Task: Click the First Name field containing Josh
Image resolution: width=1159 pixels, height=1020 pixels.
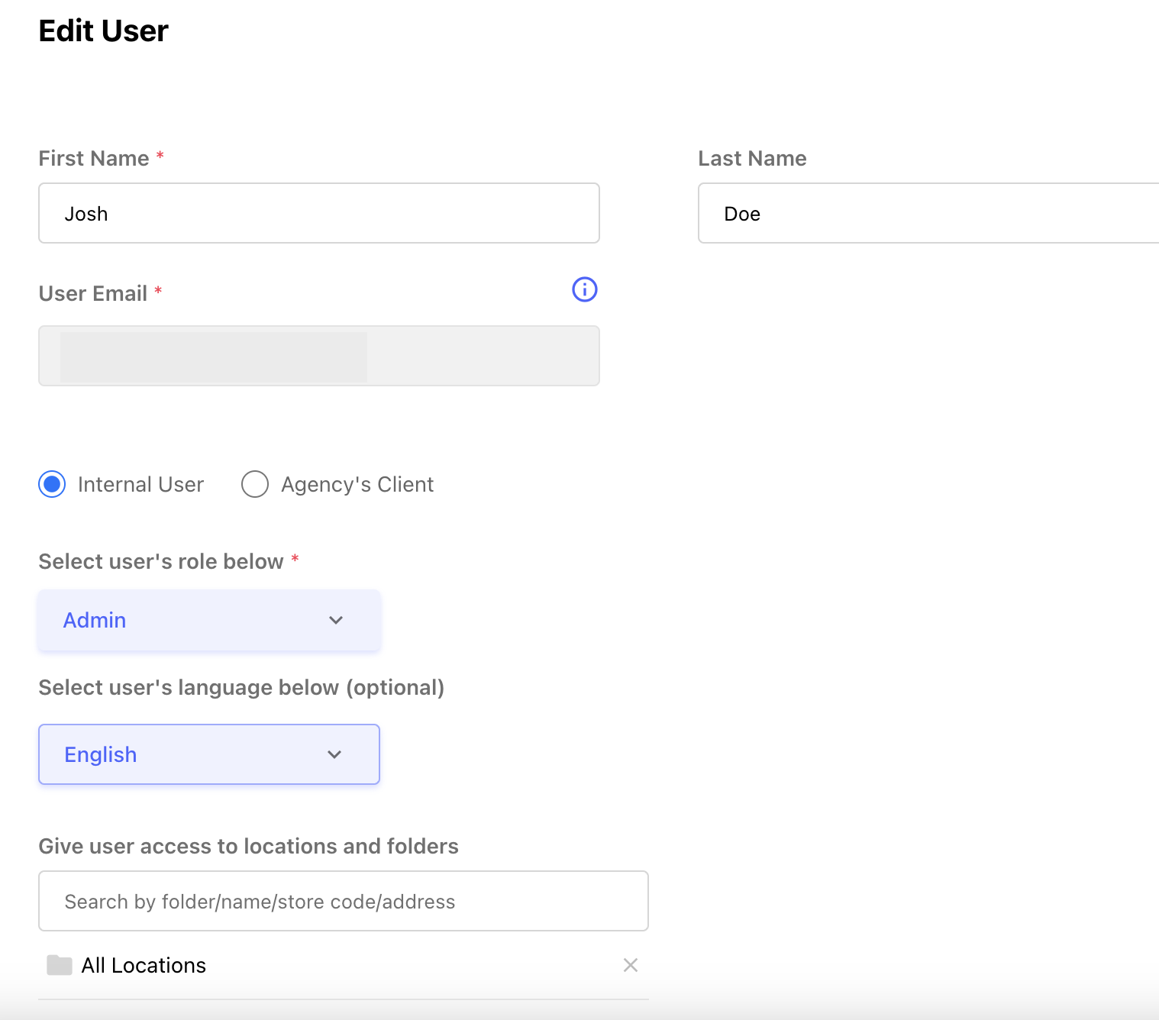Action: pyautogui.click(x=319, y=213)
